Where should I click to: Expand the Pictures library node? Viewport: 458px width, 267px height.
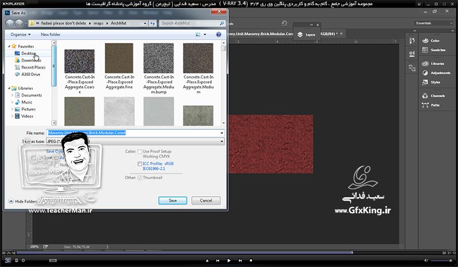(x=12, y=109)
